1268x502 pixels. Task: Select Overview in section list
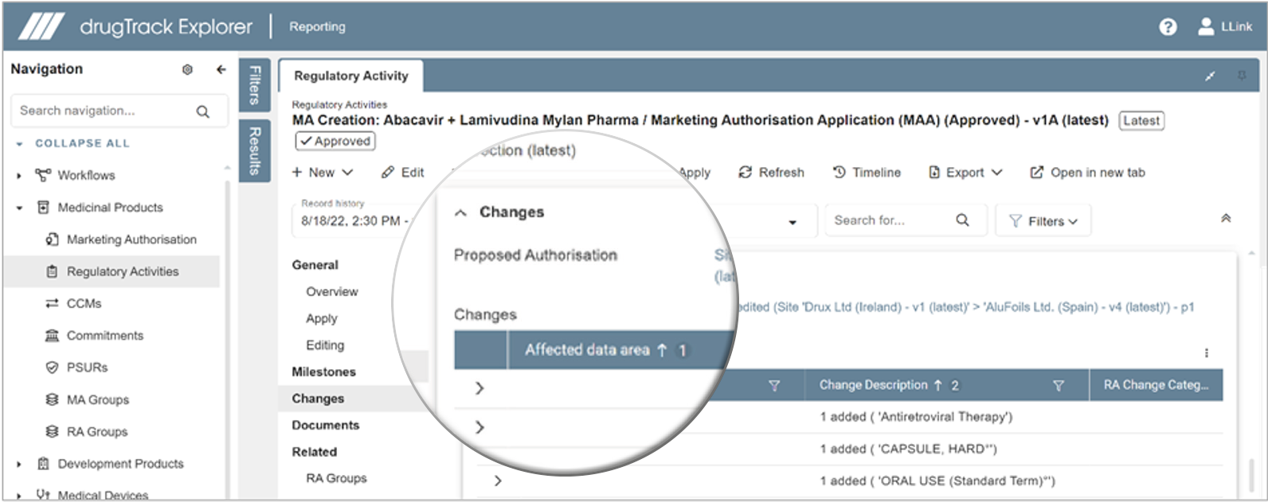(x=332, y=292)
